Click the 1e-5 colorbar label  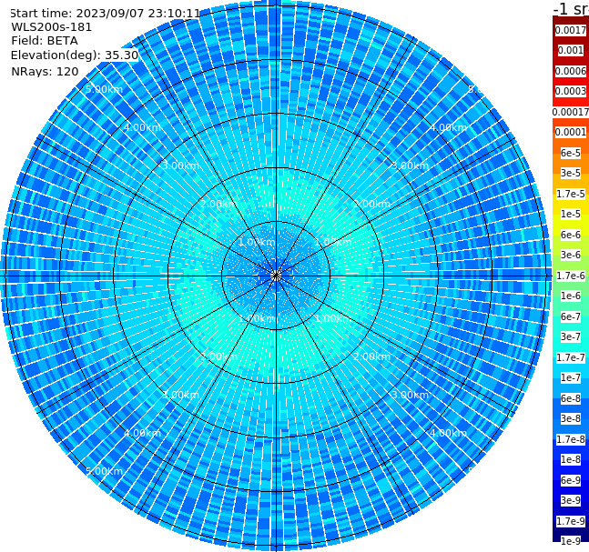point(570,214)
